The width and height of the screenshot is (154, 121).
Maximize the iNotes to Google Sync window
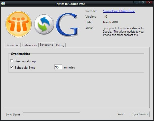[x=143, y=3]
